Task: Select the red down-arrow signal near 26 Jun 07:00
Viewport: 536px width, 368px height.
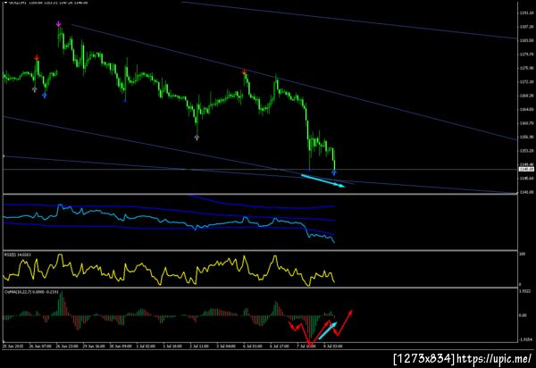Action: pyautogui.click(x=37, y=57)
